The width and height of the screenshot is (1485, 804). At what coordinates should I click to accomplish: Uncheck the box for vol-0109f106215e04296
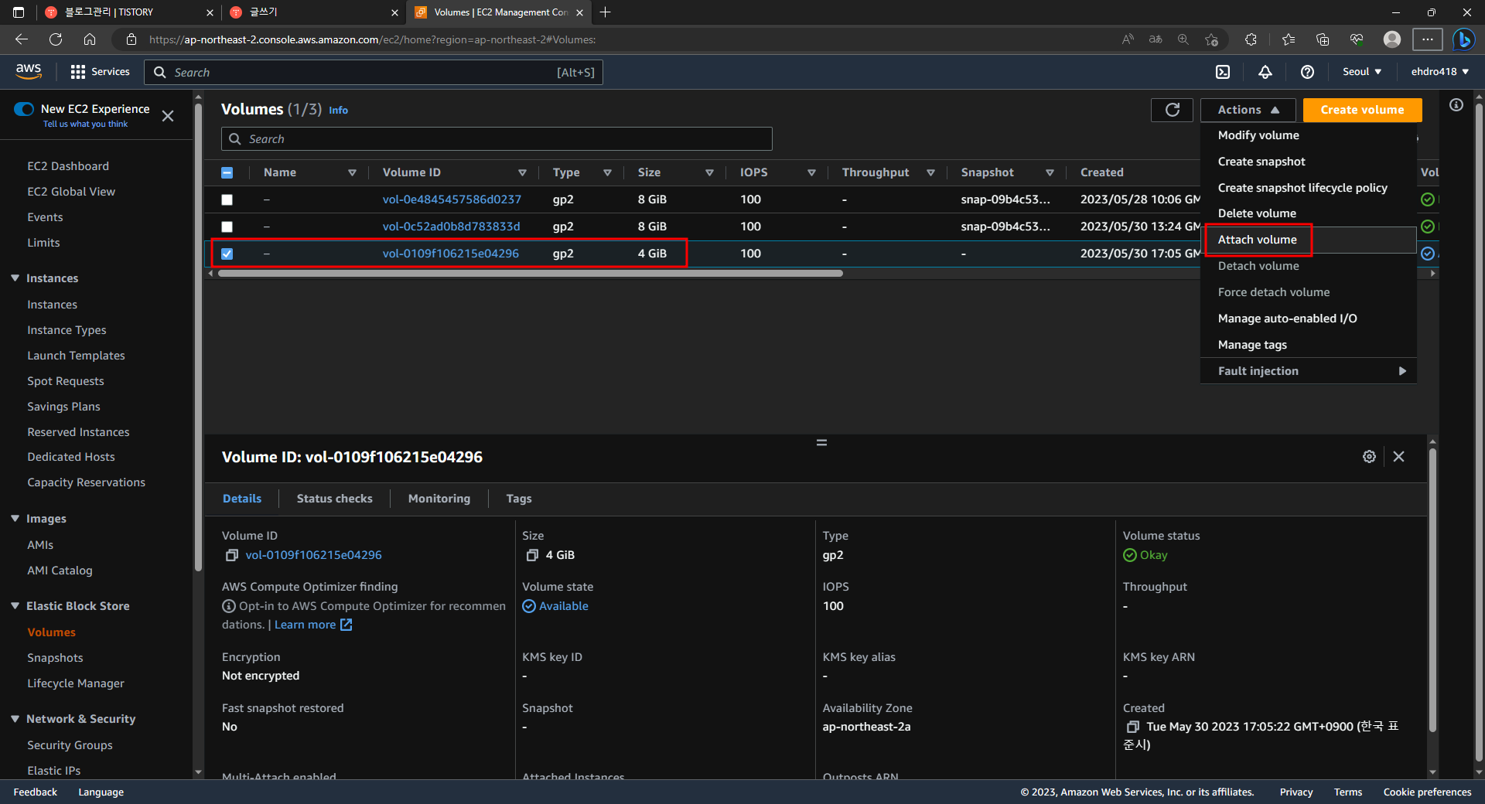click(x=227, y=254)
